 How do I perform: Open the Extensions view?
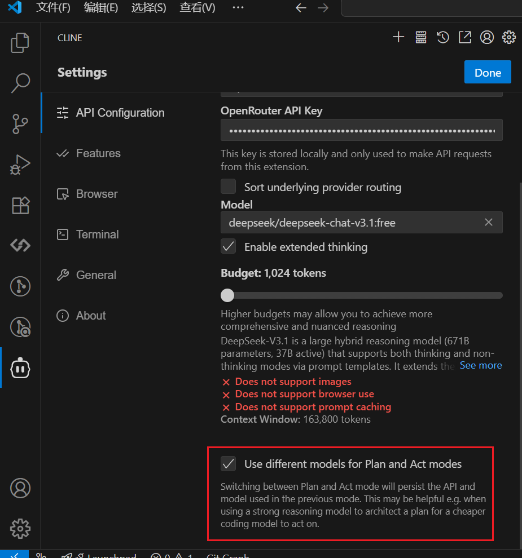click(x=20, y=205)
